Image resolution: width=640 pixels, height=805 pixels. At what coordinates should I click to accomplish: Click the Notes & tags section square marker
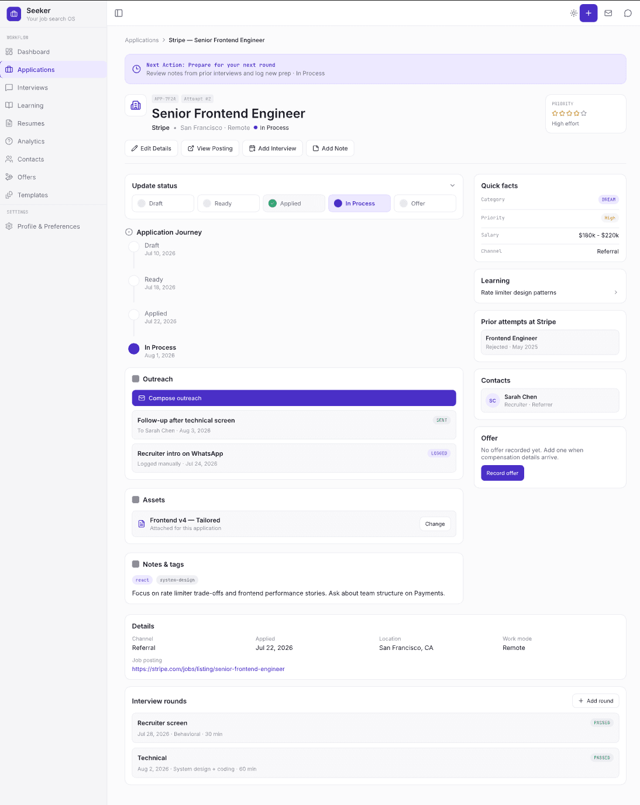pos(136,565)
